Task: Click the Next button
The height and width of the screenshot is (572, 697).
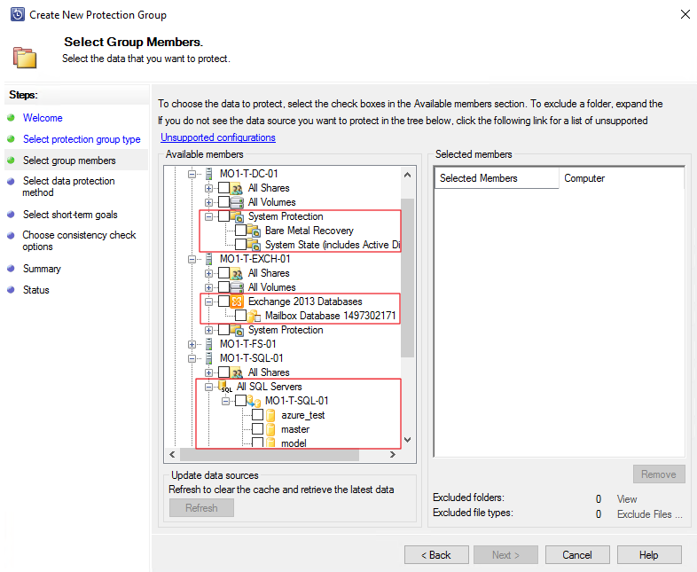Action: (505, 554)
